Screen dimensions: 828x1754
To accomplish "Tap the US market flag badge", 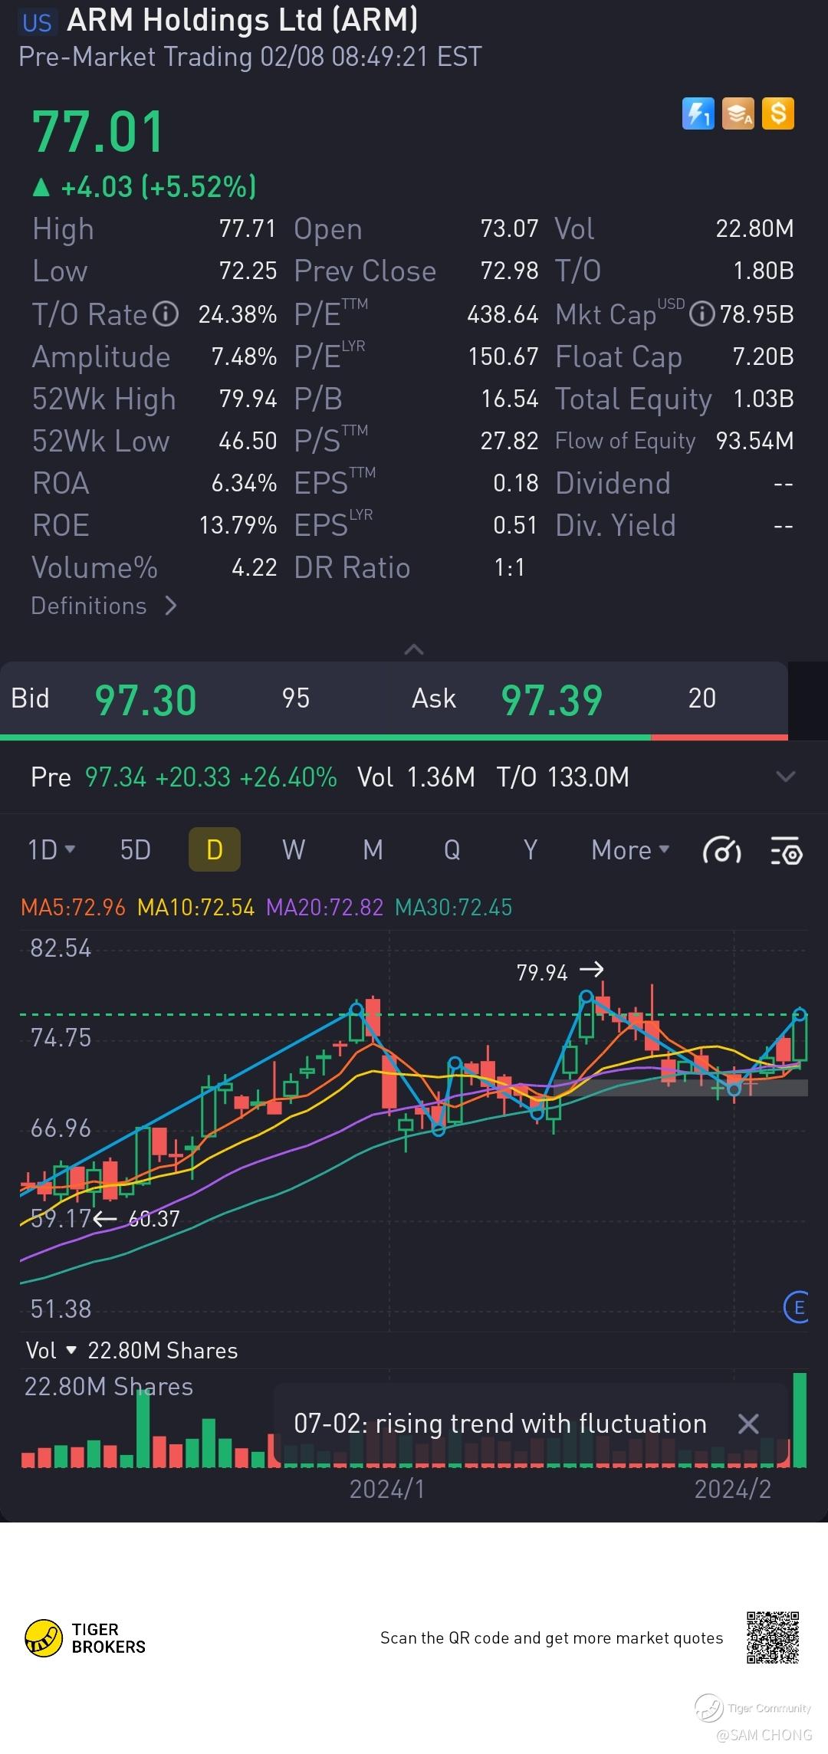I will [37, 22].
